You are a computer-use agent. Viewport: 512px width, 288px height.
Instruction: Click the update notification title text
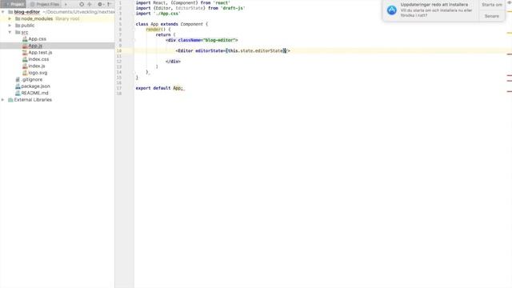[434, 5]
